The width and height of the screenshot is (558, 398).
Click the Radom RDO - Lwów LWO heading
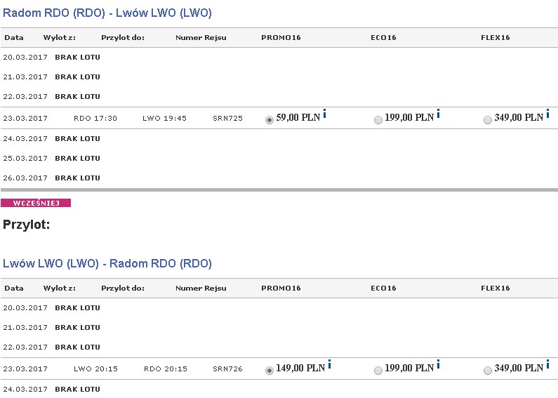point(107,13)
